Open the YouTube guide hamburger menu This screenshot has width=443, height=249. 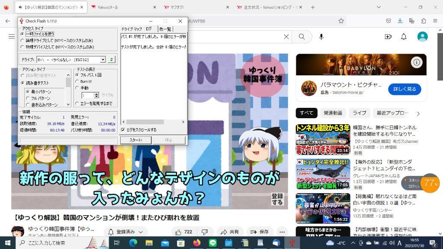12,36
